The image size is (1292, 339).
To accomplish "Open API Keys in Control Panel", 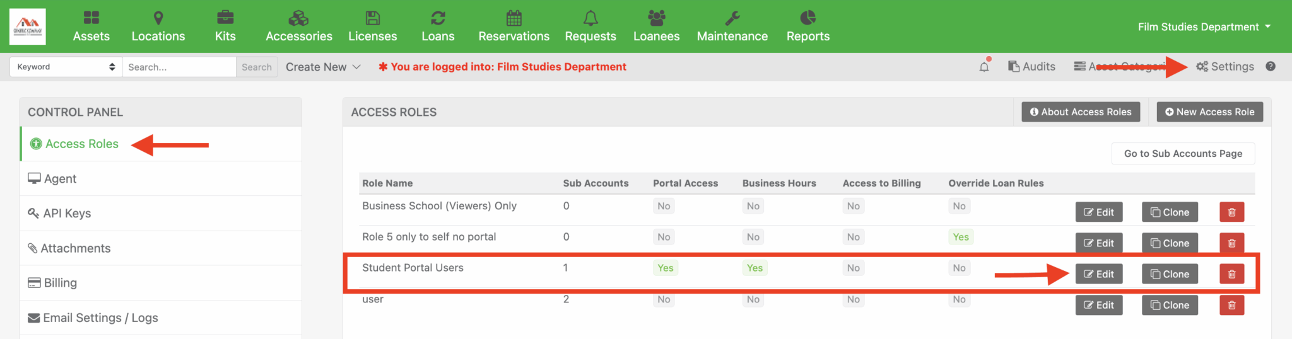I will click(x=67, y=214).
